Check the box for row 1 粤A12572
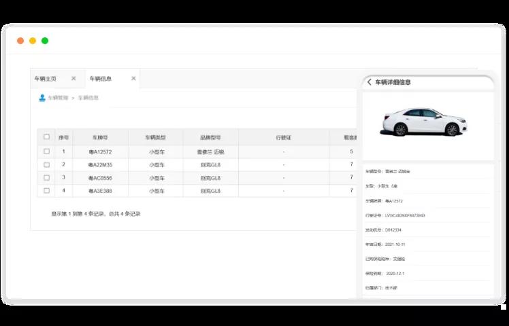509x326 pixels. click(x=46, y=151)
